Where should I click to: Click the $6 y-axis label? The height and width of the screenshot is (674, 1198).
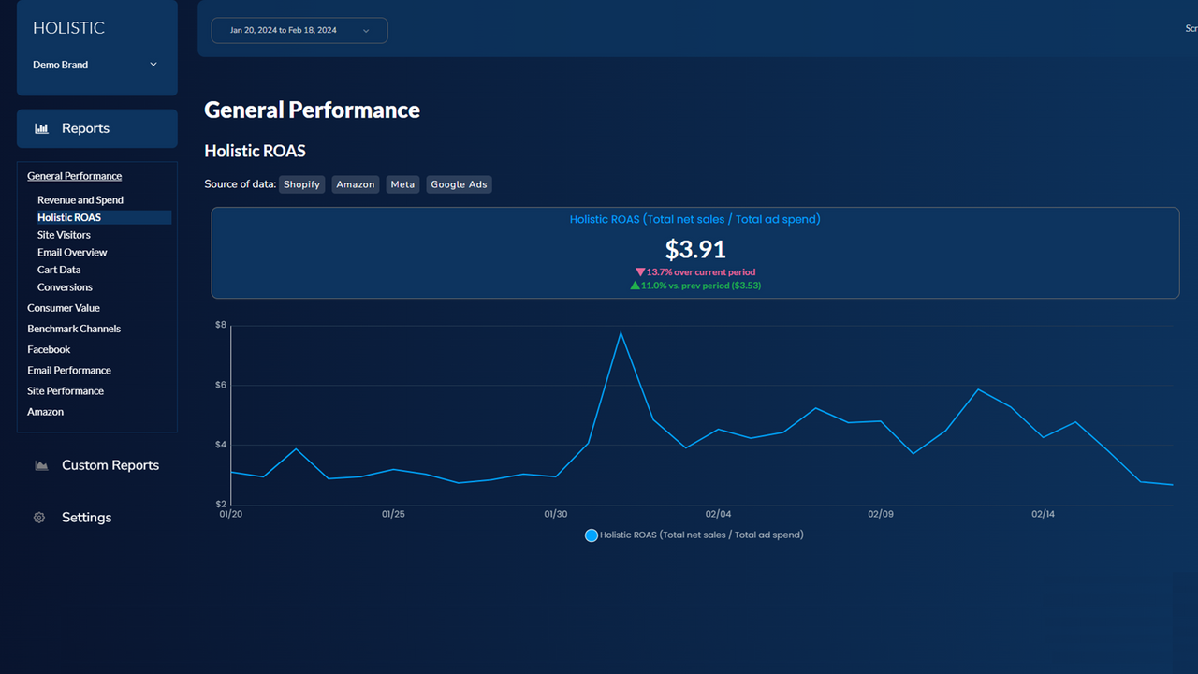(x=221, y=385)
